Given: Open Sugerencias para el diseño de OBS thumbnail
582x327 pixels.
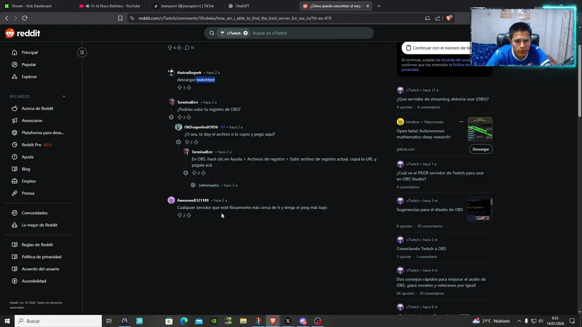Looking at the screenshot, I should (480, 209).
